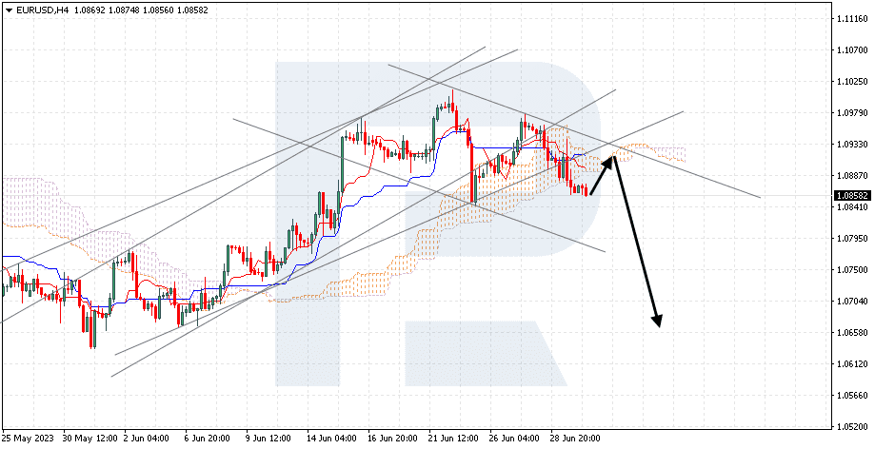Click the 28 Jun 20:00 time label
Screen dimensions: 875x449
click(574, 439)
